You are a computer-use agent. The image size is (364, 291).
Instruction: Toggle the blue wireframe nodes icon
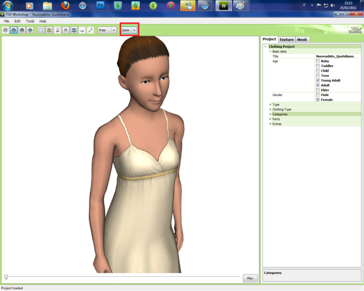[x=74, y=30]
